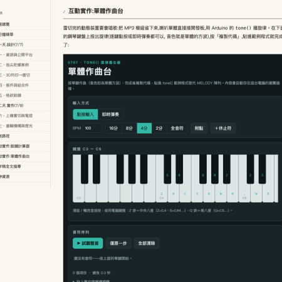Viewport: 282px width, 282px height.
Task: Click the heading 互動實作:單體作曲台
Action: tap(96, 11)
